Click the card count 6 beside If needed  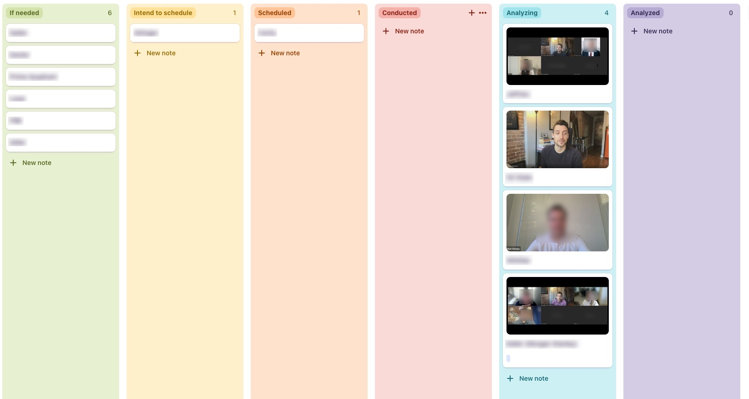pyautogui.click(x=110, y=13)
